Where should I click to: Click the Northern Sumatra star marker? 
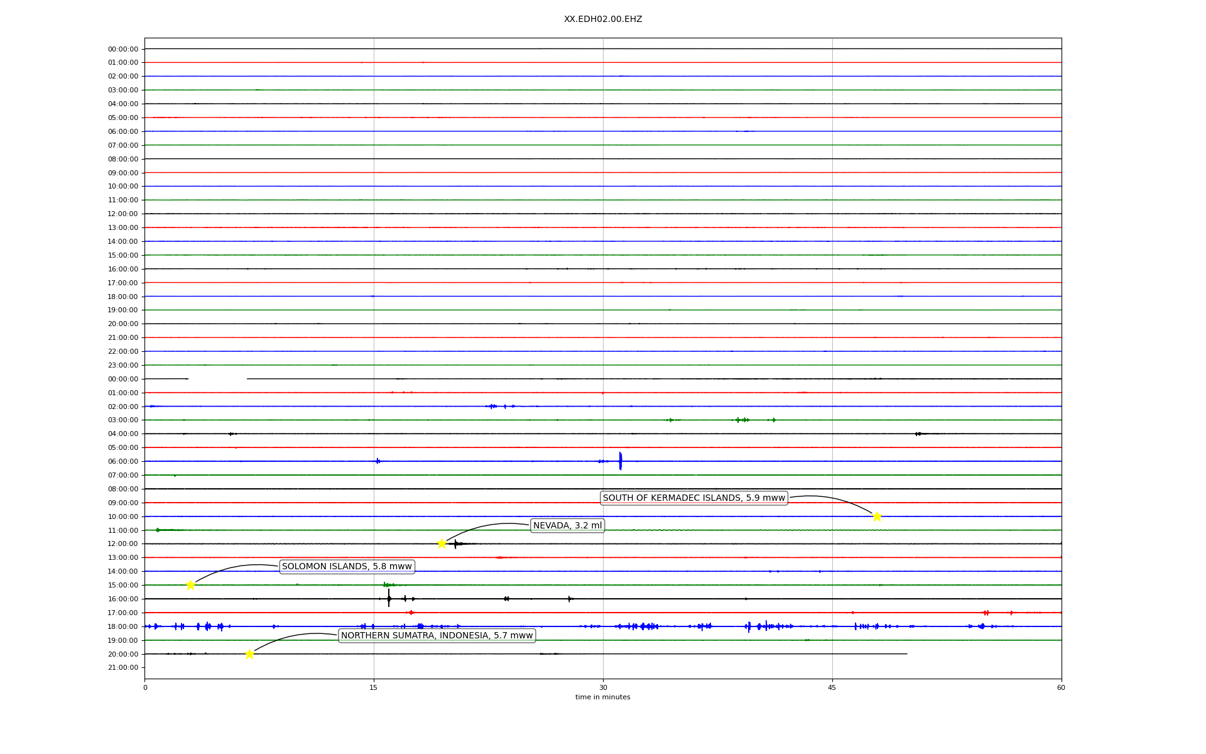click(249, 654)
